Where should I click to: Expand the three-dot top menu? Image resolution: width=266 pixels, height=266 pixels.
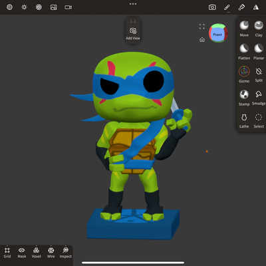tap(133, 4)
